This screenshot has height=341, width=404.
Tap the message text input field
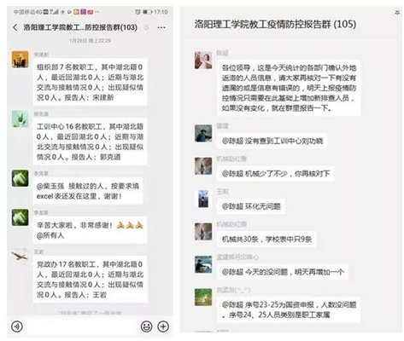[81, 327]
